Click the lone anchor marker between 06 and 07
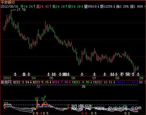 (x=82, y=74)
